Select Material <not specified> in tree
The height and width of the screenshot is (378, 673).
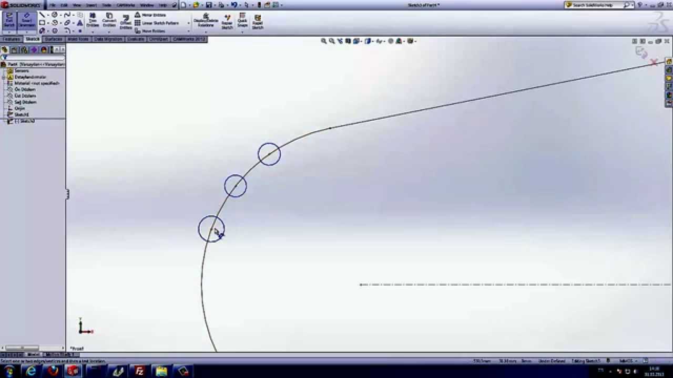[37, 83]
